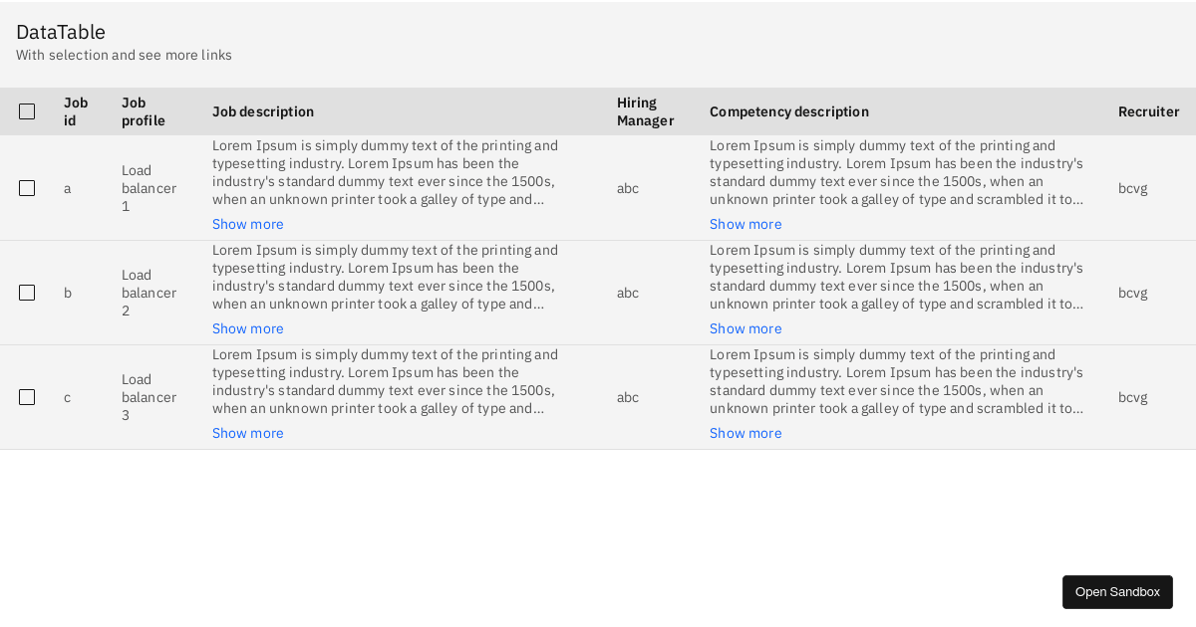Click the Job id column header

tap(75, 111)
